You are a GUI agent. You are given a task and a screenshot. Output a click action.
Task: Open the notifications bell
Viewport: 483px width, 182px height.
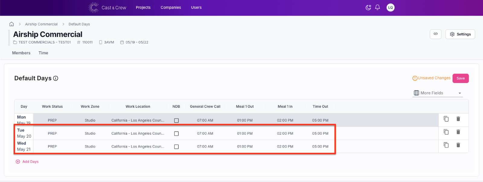pyautogui.click(x=377, y=8)
